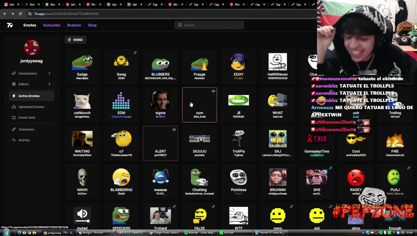
Task: Open KickTalk from the taskbar
Action: coord(235,233)
